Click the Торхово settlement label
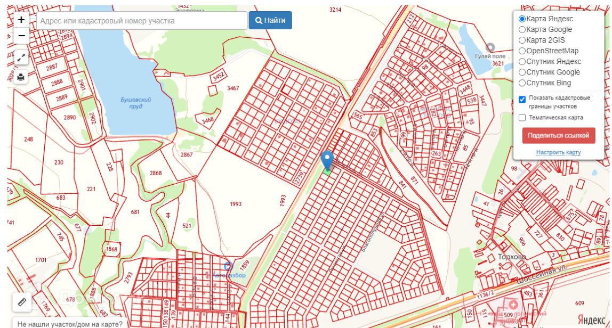This screenshot has width=612, height=328. point(512,257)
